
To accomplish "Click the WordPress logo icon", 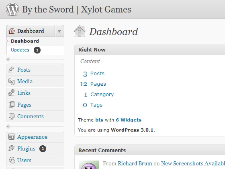I will click(x=12, y=9).
